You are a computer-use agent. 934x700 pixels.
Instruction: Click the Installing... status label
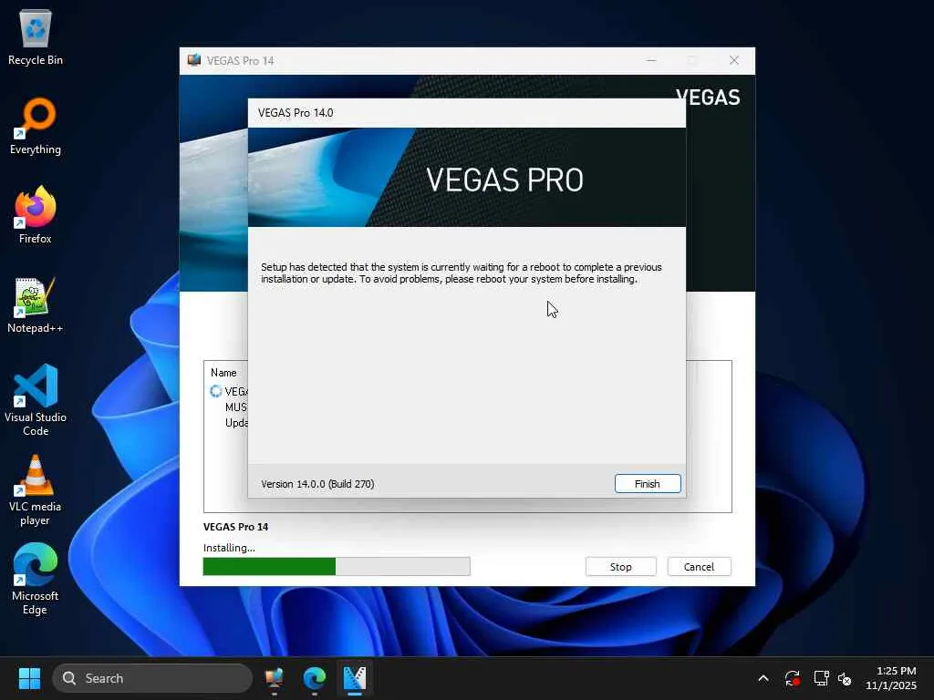(x=229, y=548)
